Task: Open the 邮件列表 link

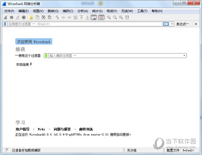Action: 86,129
